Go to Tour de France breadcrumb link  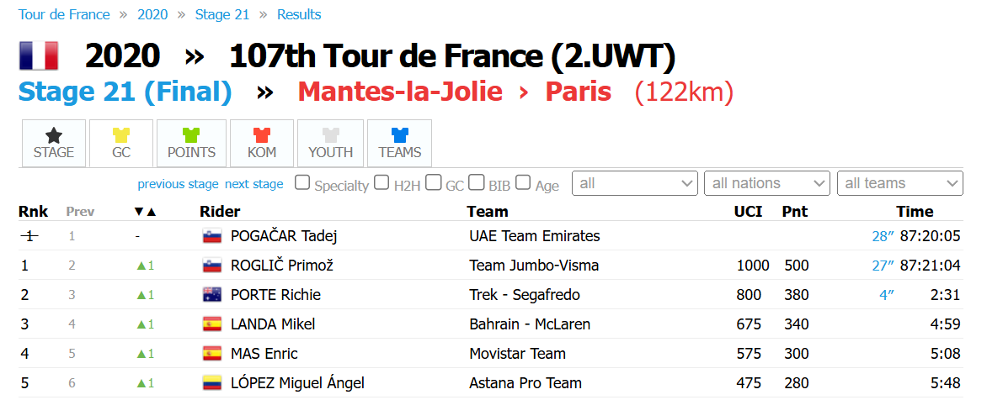click(64, 14)
